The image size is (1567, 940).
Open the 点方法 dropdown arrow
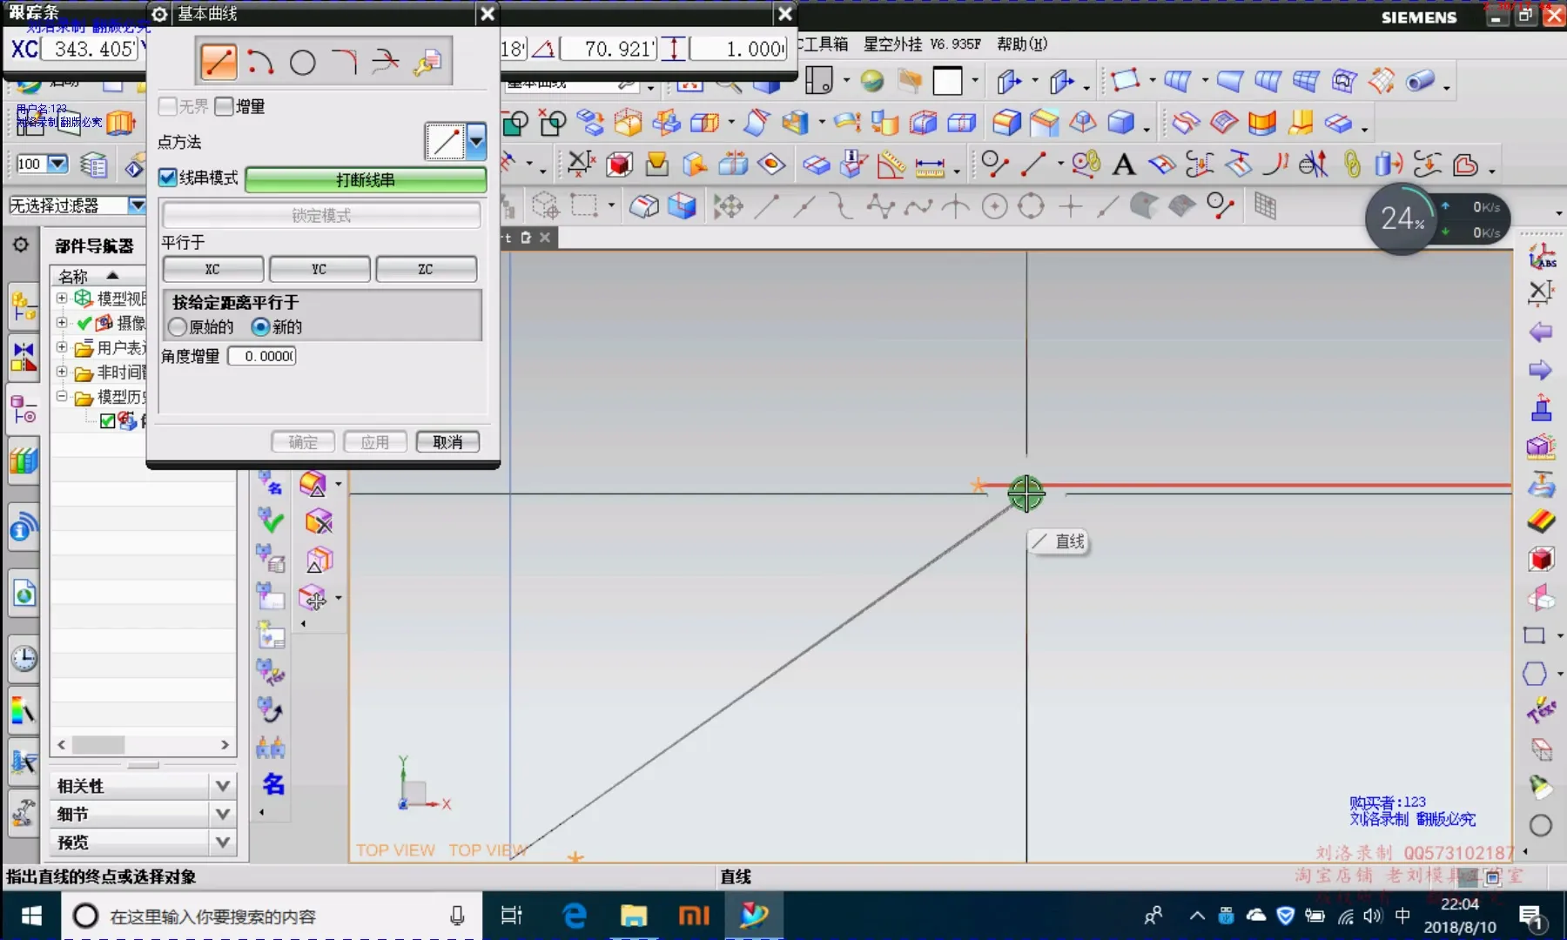pyautogui.click(x=476, y=141)
